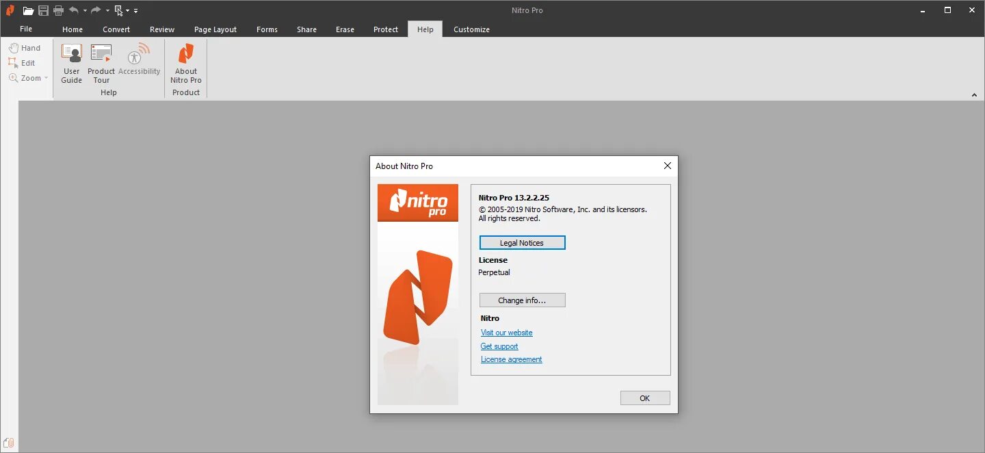Viewport: 985px width, 453px height.
Task: Open the Review tab
Action: [x=162, y=29]
